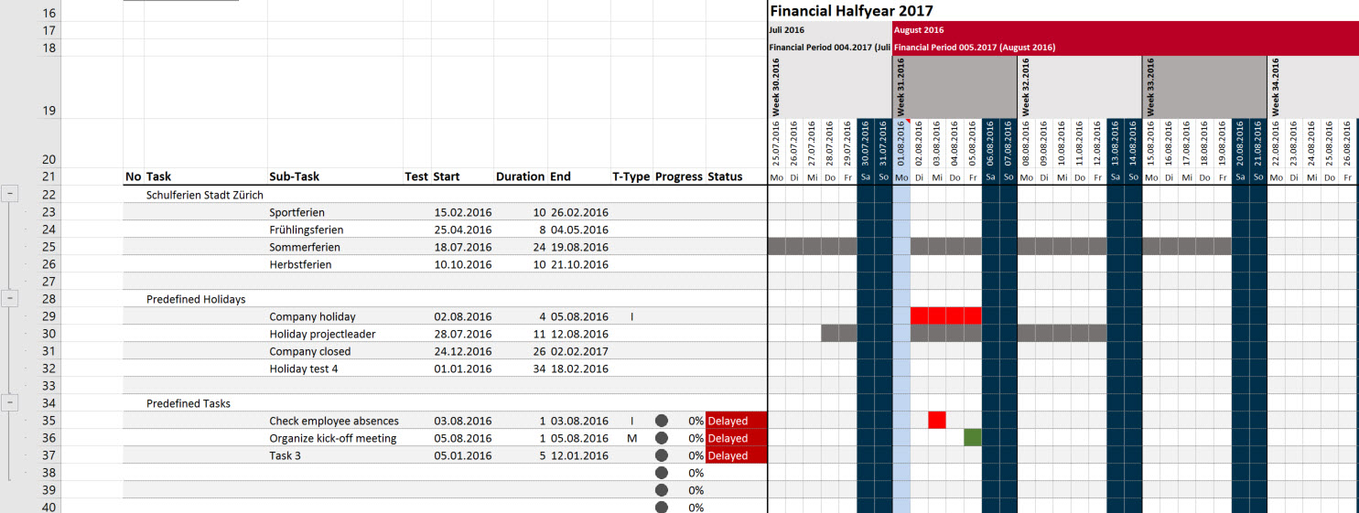Select end date 19.08.2016
Viewport: 1359px width, 513px height.
pyautogui.click(x=579, y=247)
